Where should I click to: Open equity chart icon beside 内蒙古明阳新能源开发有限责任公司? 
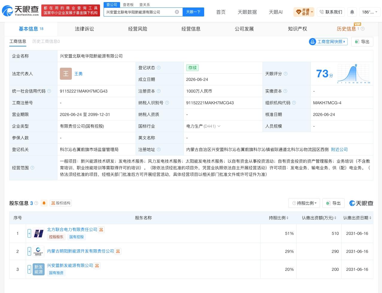(118, 251)
